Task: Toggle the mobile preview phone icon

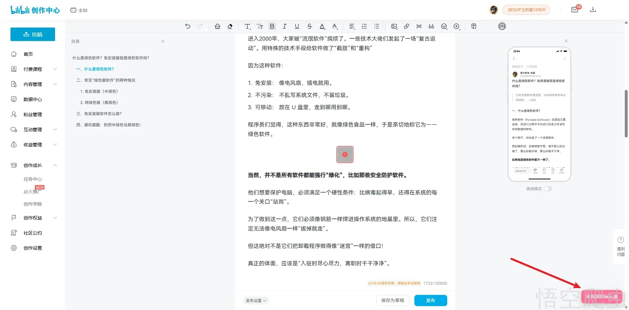Action: (x=502, y=26)
